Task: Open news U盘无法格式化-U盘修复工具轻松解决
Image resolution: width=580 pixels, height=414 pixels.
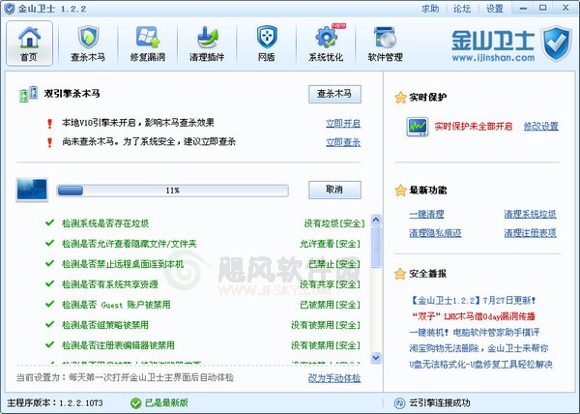Action: point(480,365)
